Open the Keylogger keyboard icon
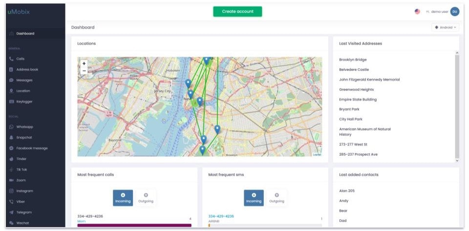 (11, 102)
